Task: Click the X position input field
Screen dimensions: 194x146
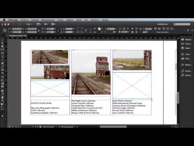Action: click(17, 29)
